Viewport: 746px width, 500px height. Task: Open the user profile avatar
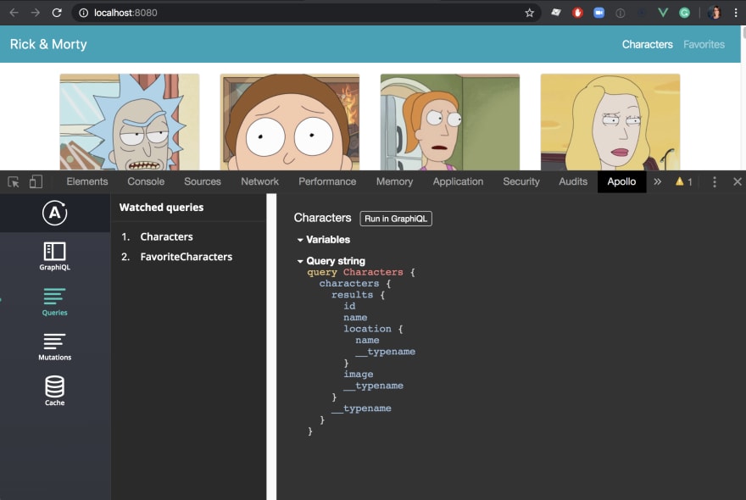714,13
